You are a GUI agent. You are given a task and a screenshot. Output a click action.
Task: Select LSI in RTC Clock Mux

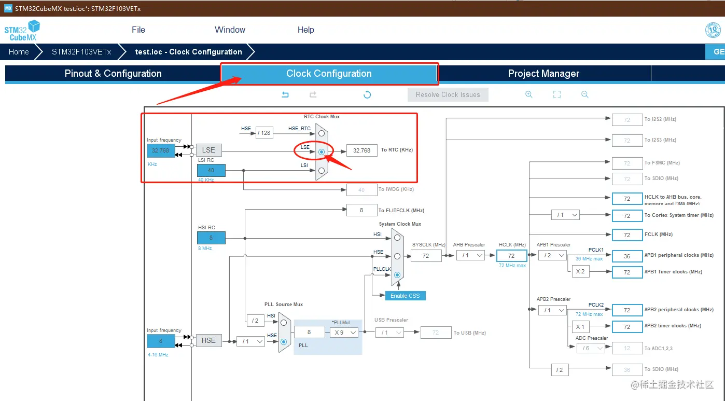pyautogui.click(x=322, y=170)
